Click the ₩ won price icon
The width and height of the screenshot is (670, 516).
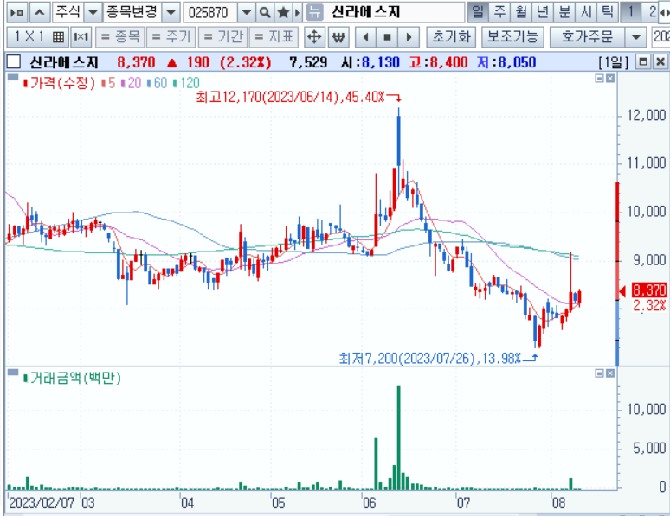(x=338, y=37)
